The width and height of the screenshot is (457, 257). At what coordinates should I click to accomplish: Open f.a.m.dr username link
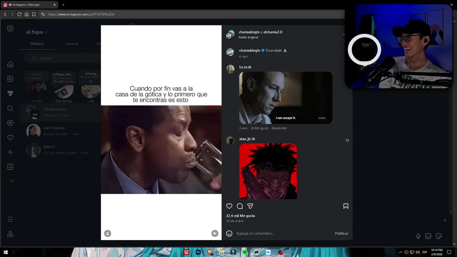(245, 67)
